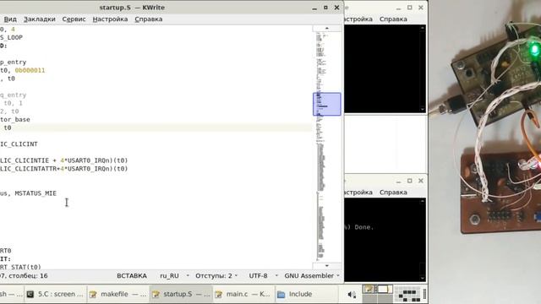541x304 pixels.
Task: Maximize the lower-right background window
Action: [409, 181]
